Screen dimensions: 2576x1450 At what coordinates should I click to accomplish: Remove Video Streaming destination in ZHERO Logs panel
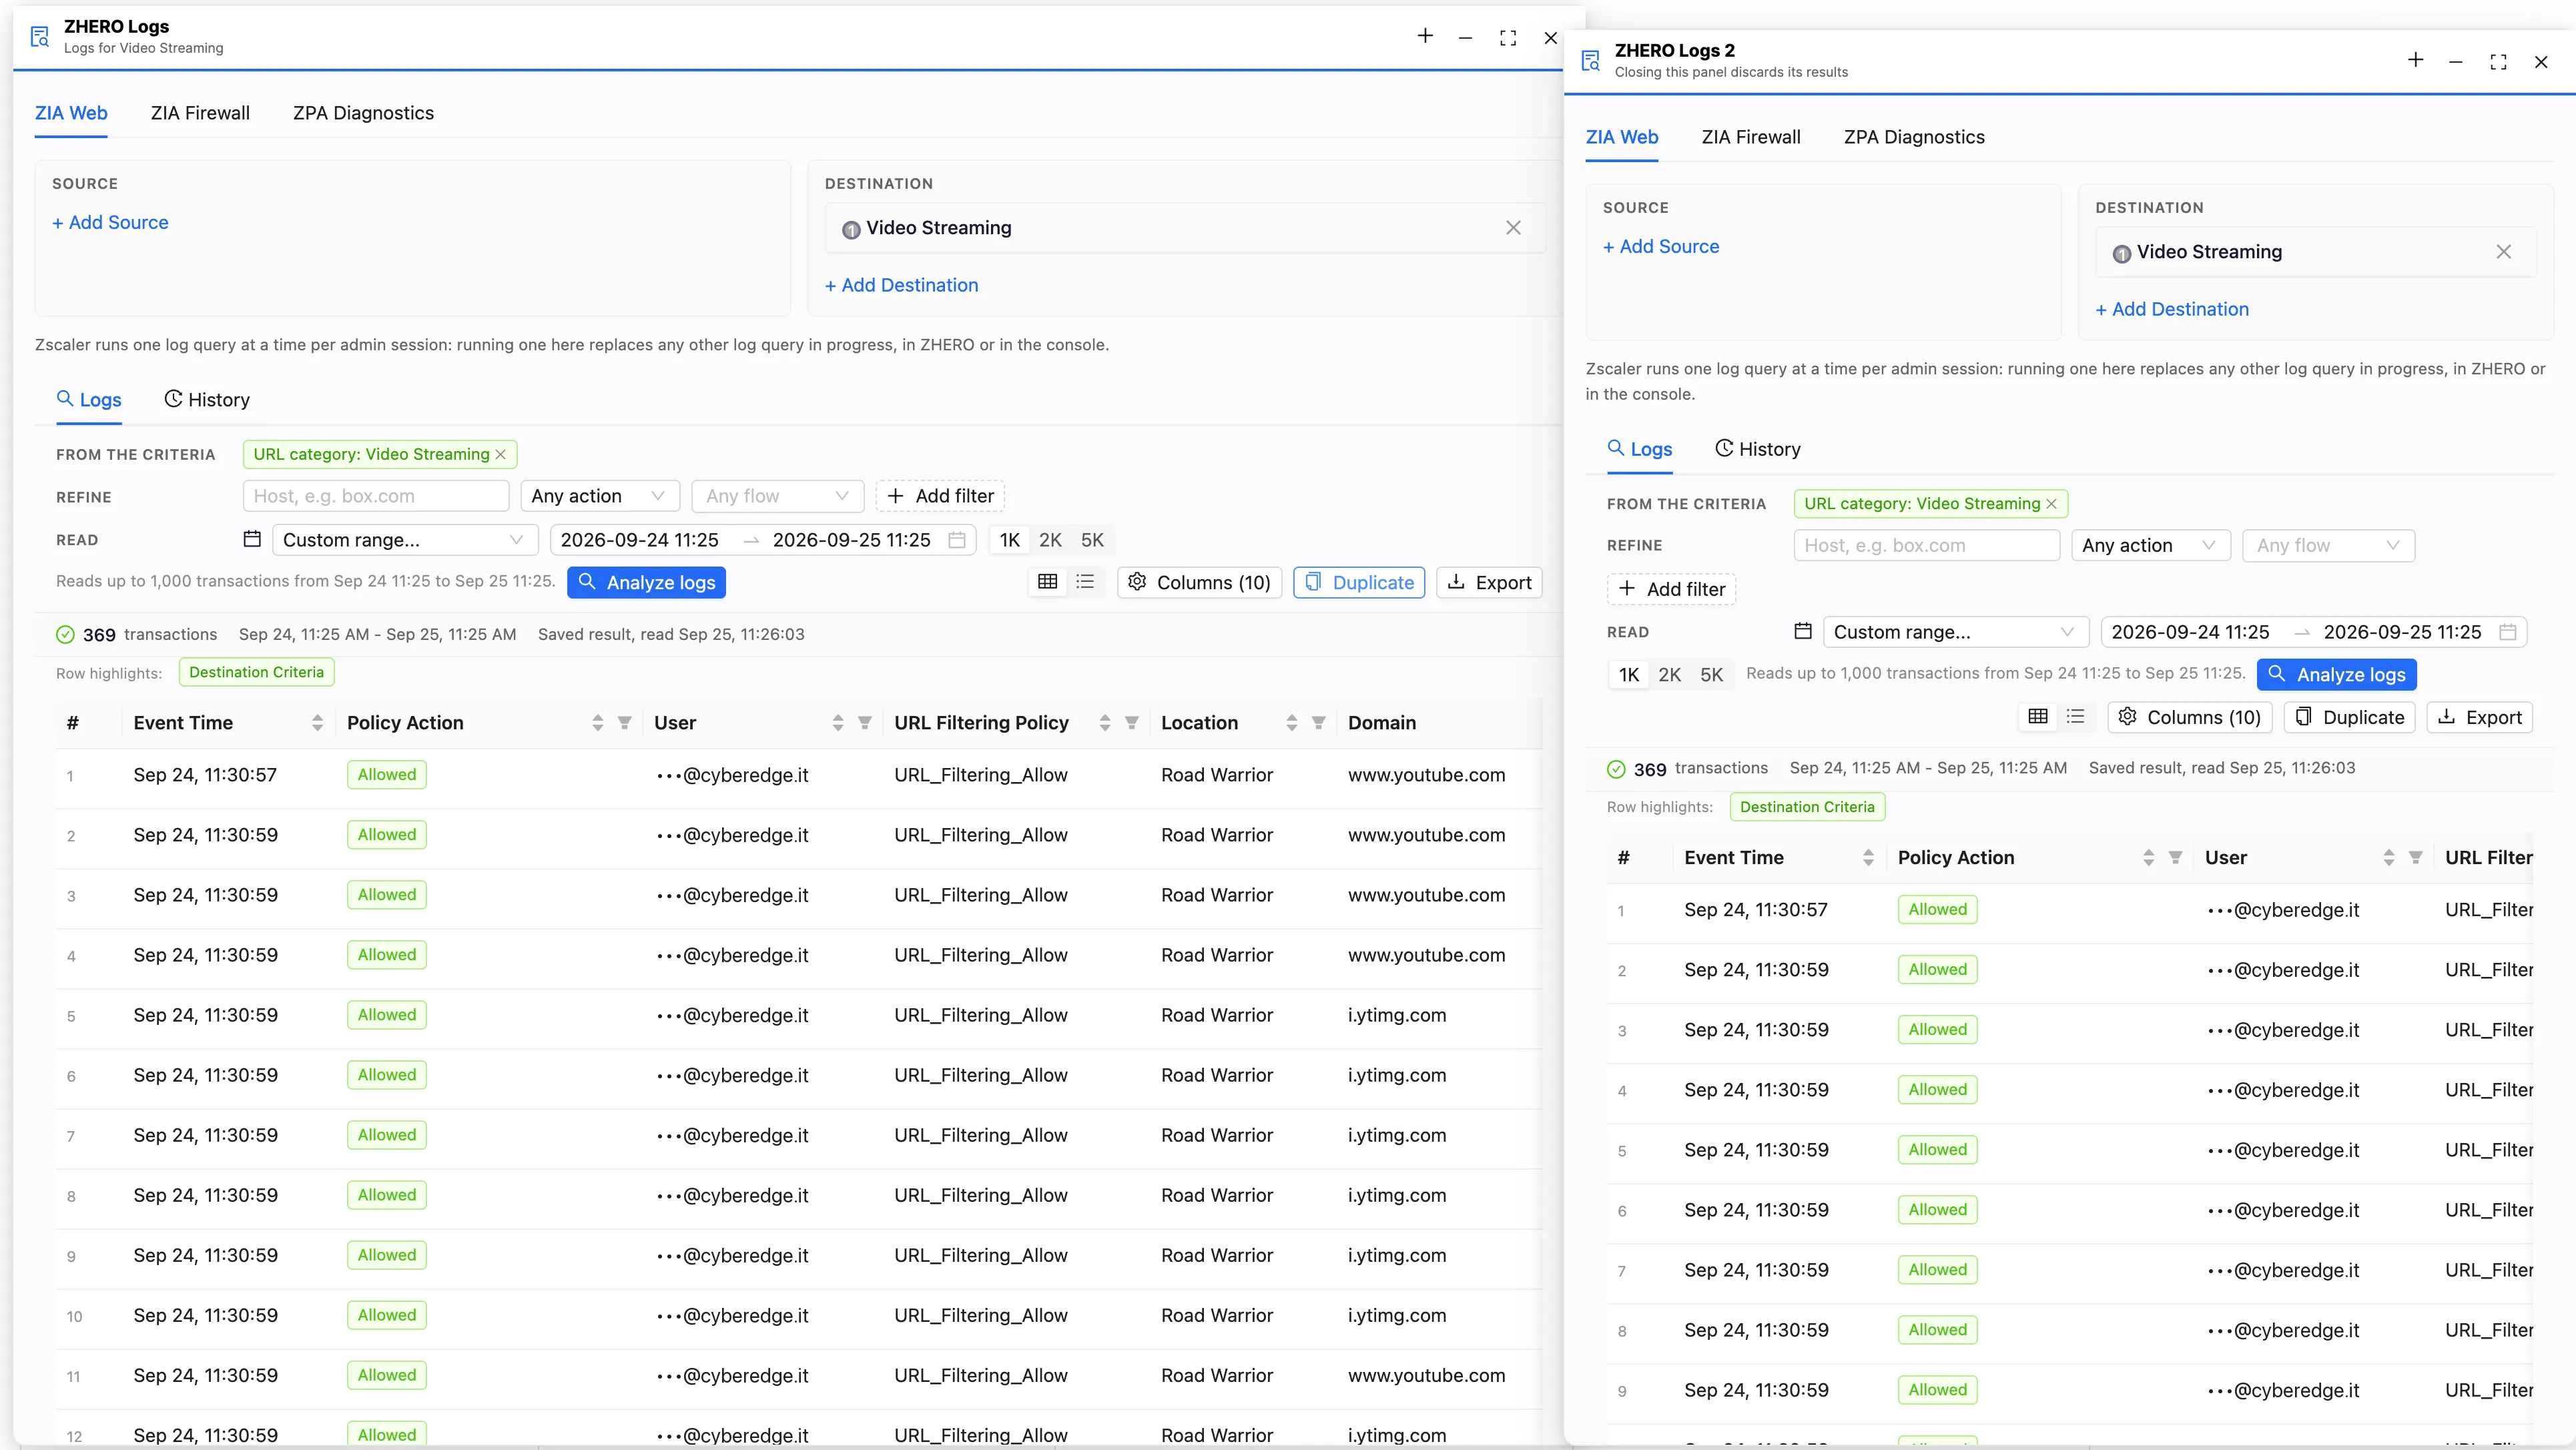click(x=1513, y=228)
